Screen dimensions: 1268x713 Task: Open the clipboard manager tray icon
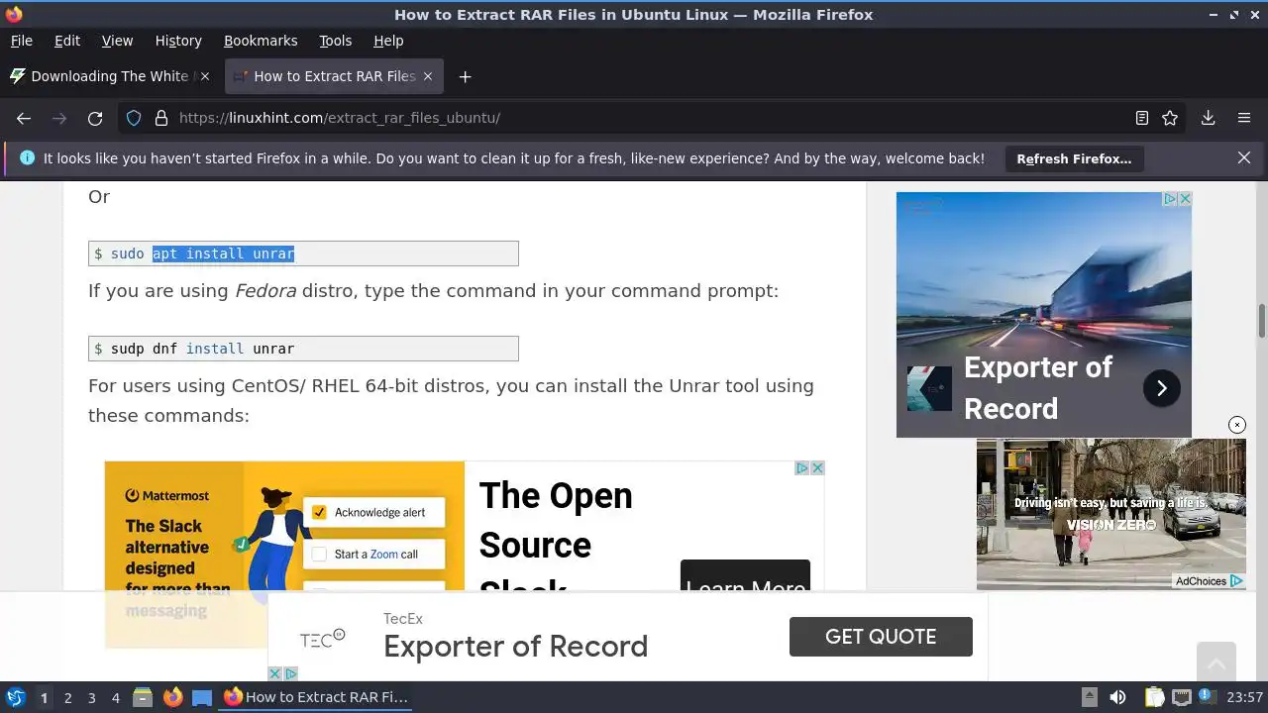1154,697
